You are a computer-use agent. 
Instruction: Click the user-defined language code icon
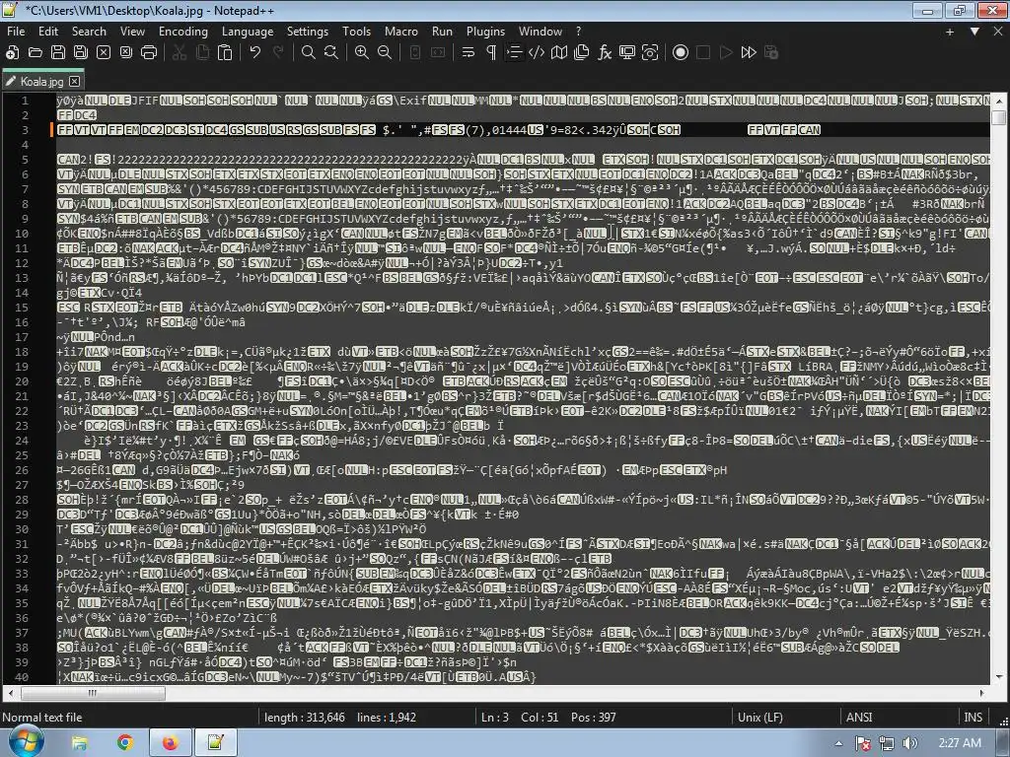coord(536,53)
